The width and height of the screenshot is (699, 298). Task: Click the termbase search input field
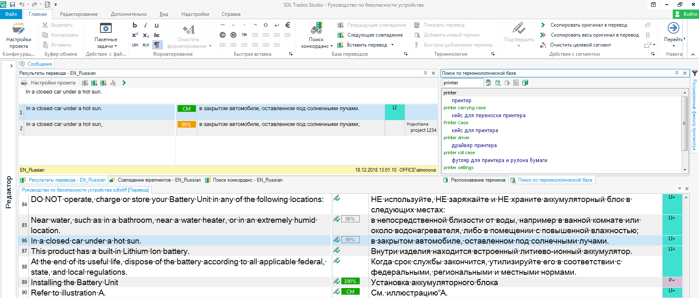click(x=463, y=83)
